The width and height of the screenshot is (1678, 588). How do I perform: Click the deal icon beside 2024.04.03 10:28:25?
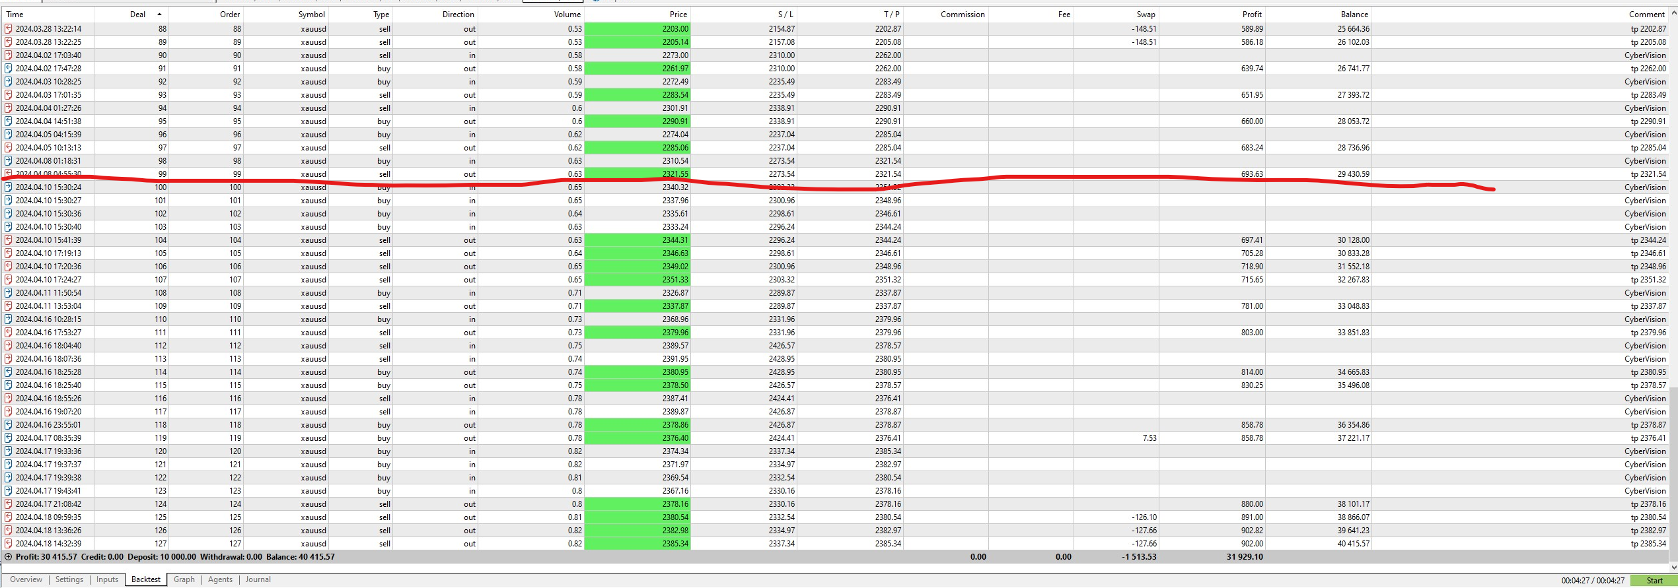[x=9, y=82]
